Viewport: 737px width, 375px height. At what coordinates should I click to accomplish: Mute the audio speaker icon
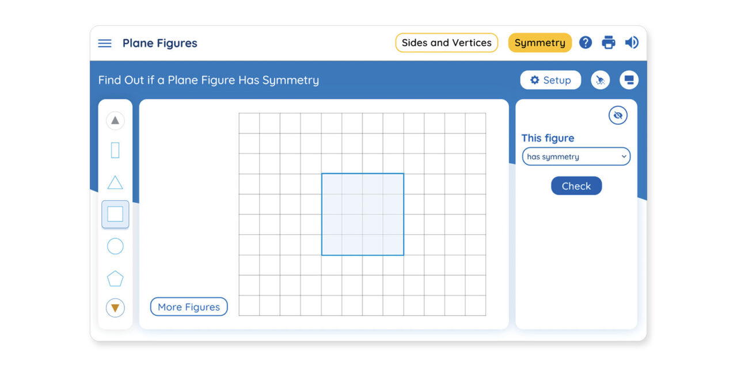tap(632, 43)
